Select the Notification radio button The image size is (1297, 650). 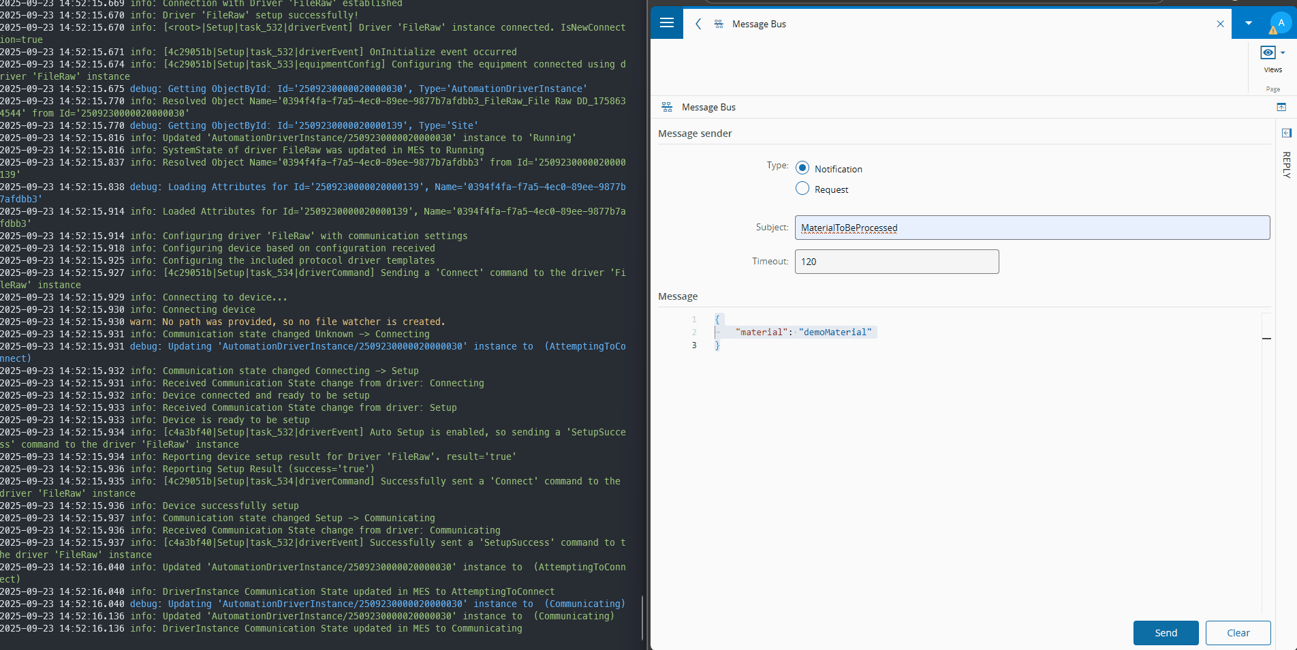coord(802,168)
